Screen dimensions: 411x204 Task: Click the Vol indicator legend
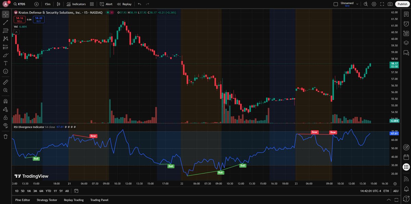click(16, 26)
